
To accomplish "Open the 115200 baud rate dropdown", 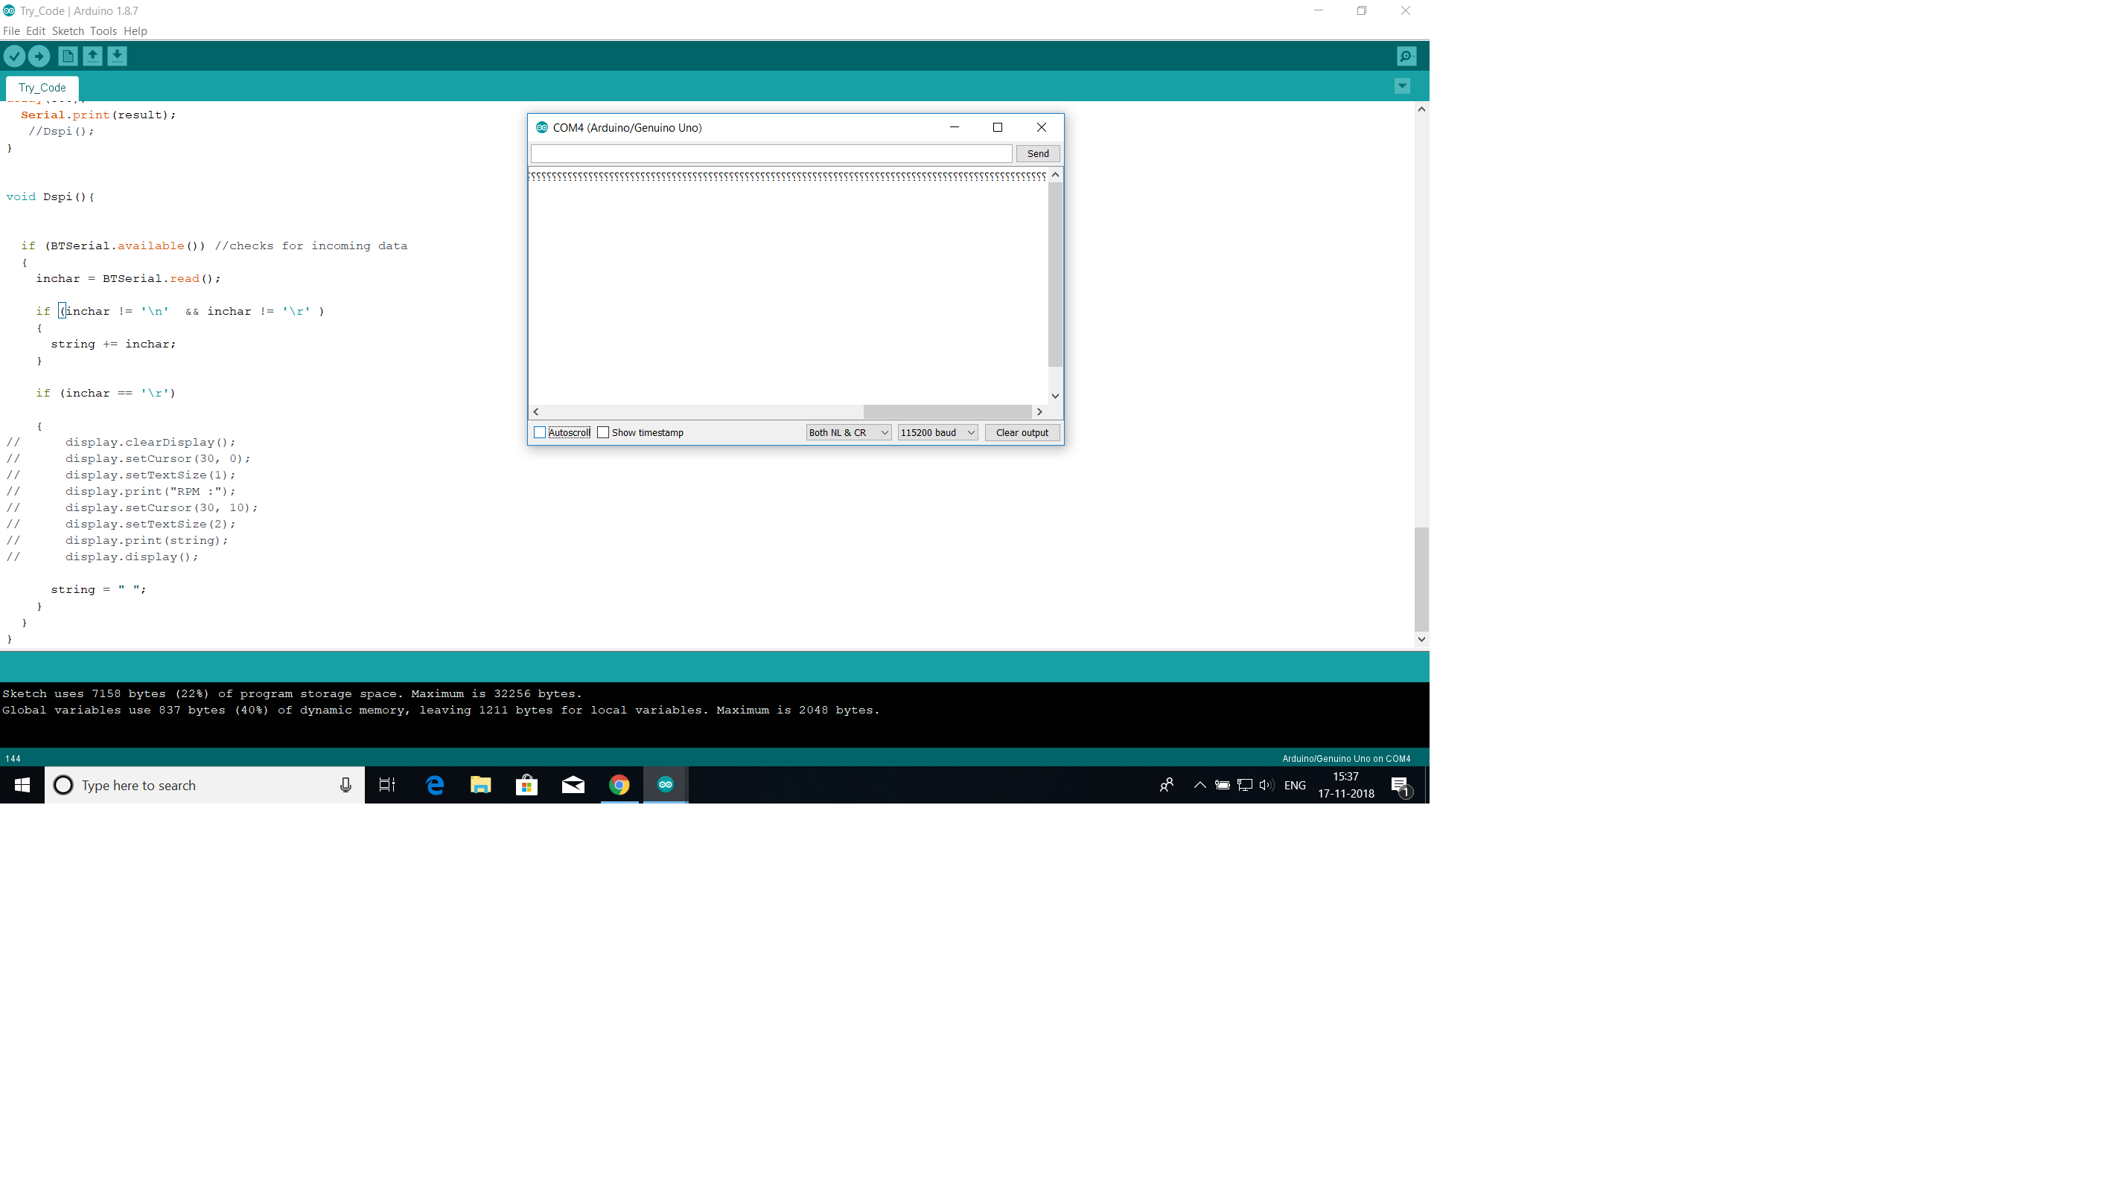I will tap(937, 433).
